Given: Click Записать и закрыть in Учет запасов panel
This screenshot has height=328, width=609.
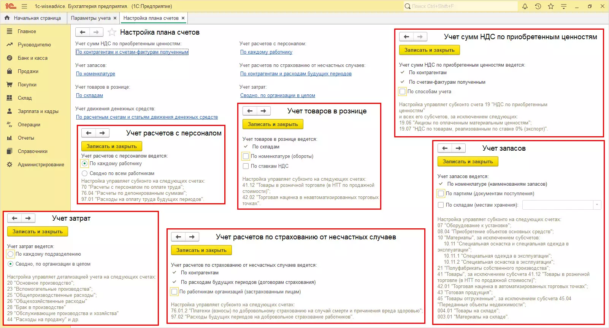Looking at the screenshot, I should point(468,161).
